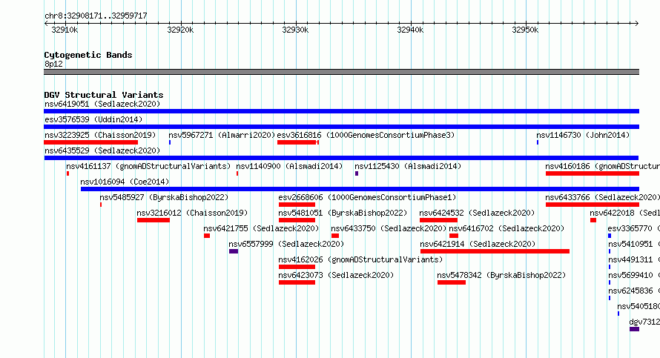Click the esv3365770 variant label
The height and width of the screenshot is (358, 660).
[634, 228]
